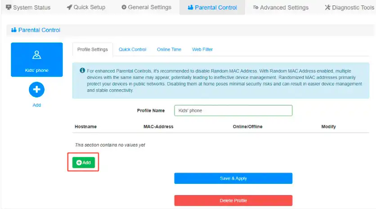Image resolution: width=376 pixels, height=209 pixels.
Task: Open the Parental Control top navigation tab
Action: [x=212, y=8]
